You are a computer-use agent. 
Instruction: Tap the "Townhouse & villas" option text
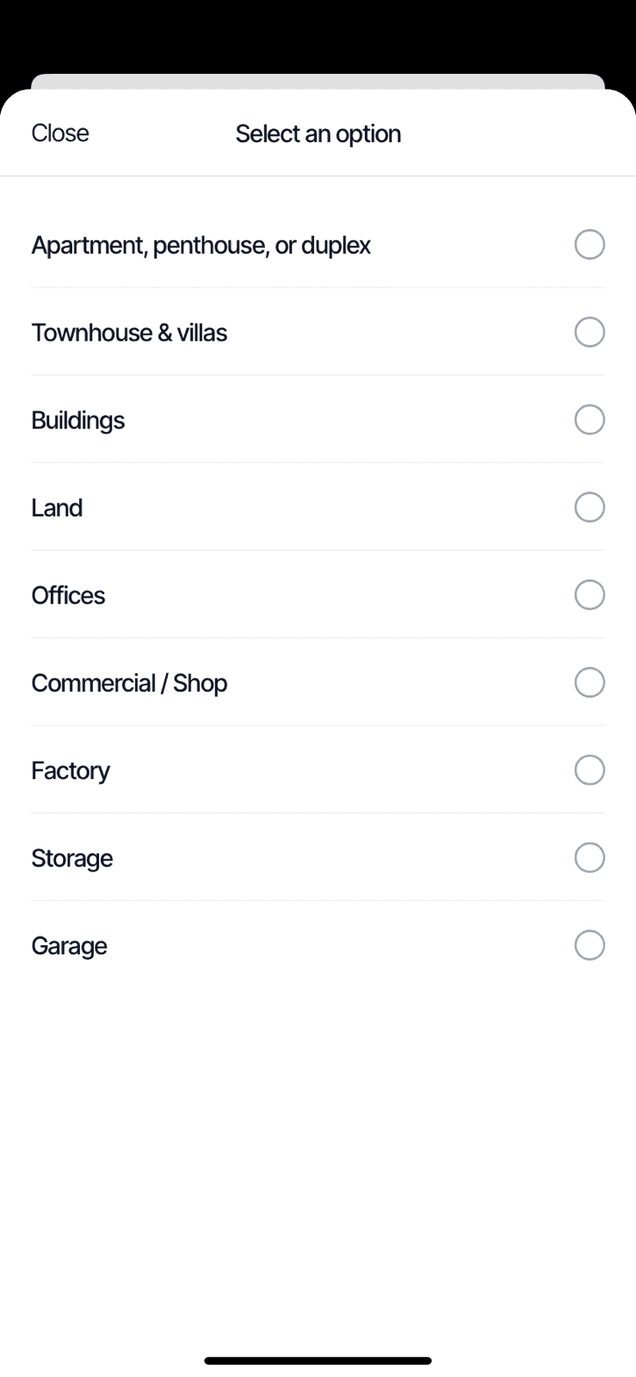tap(129, 333)
